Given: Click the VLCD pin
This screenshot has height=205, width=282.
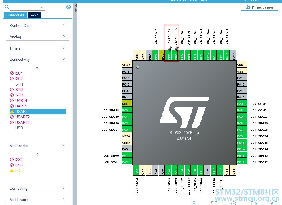Looking at the screenshot, I should click(x=127, y=65).
